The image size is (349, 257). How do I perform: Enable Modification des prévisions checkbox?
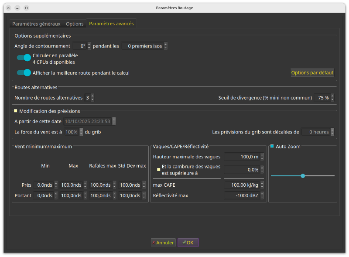coord(16,111)
